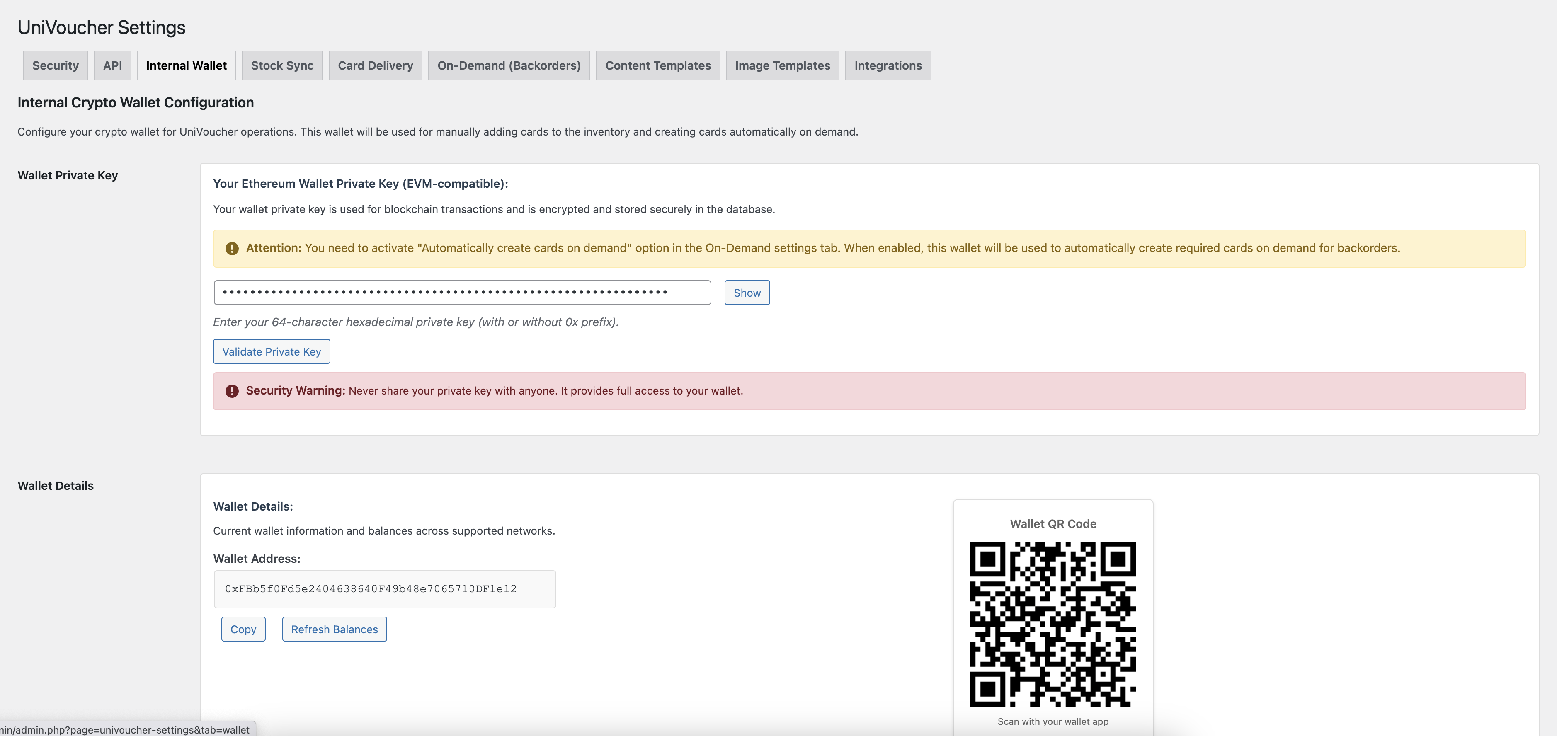This screenshot has height=736, width=1557.
Task: Open the Image Templates tab
Action: [782, 65]
